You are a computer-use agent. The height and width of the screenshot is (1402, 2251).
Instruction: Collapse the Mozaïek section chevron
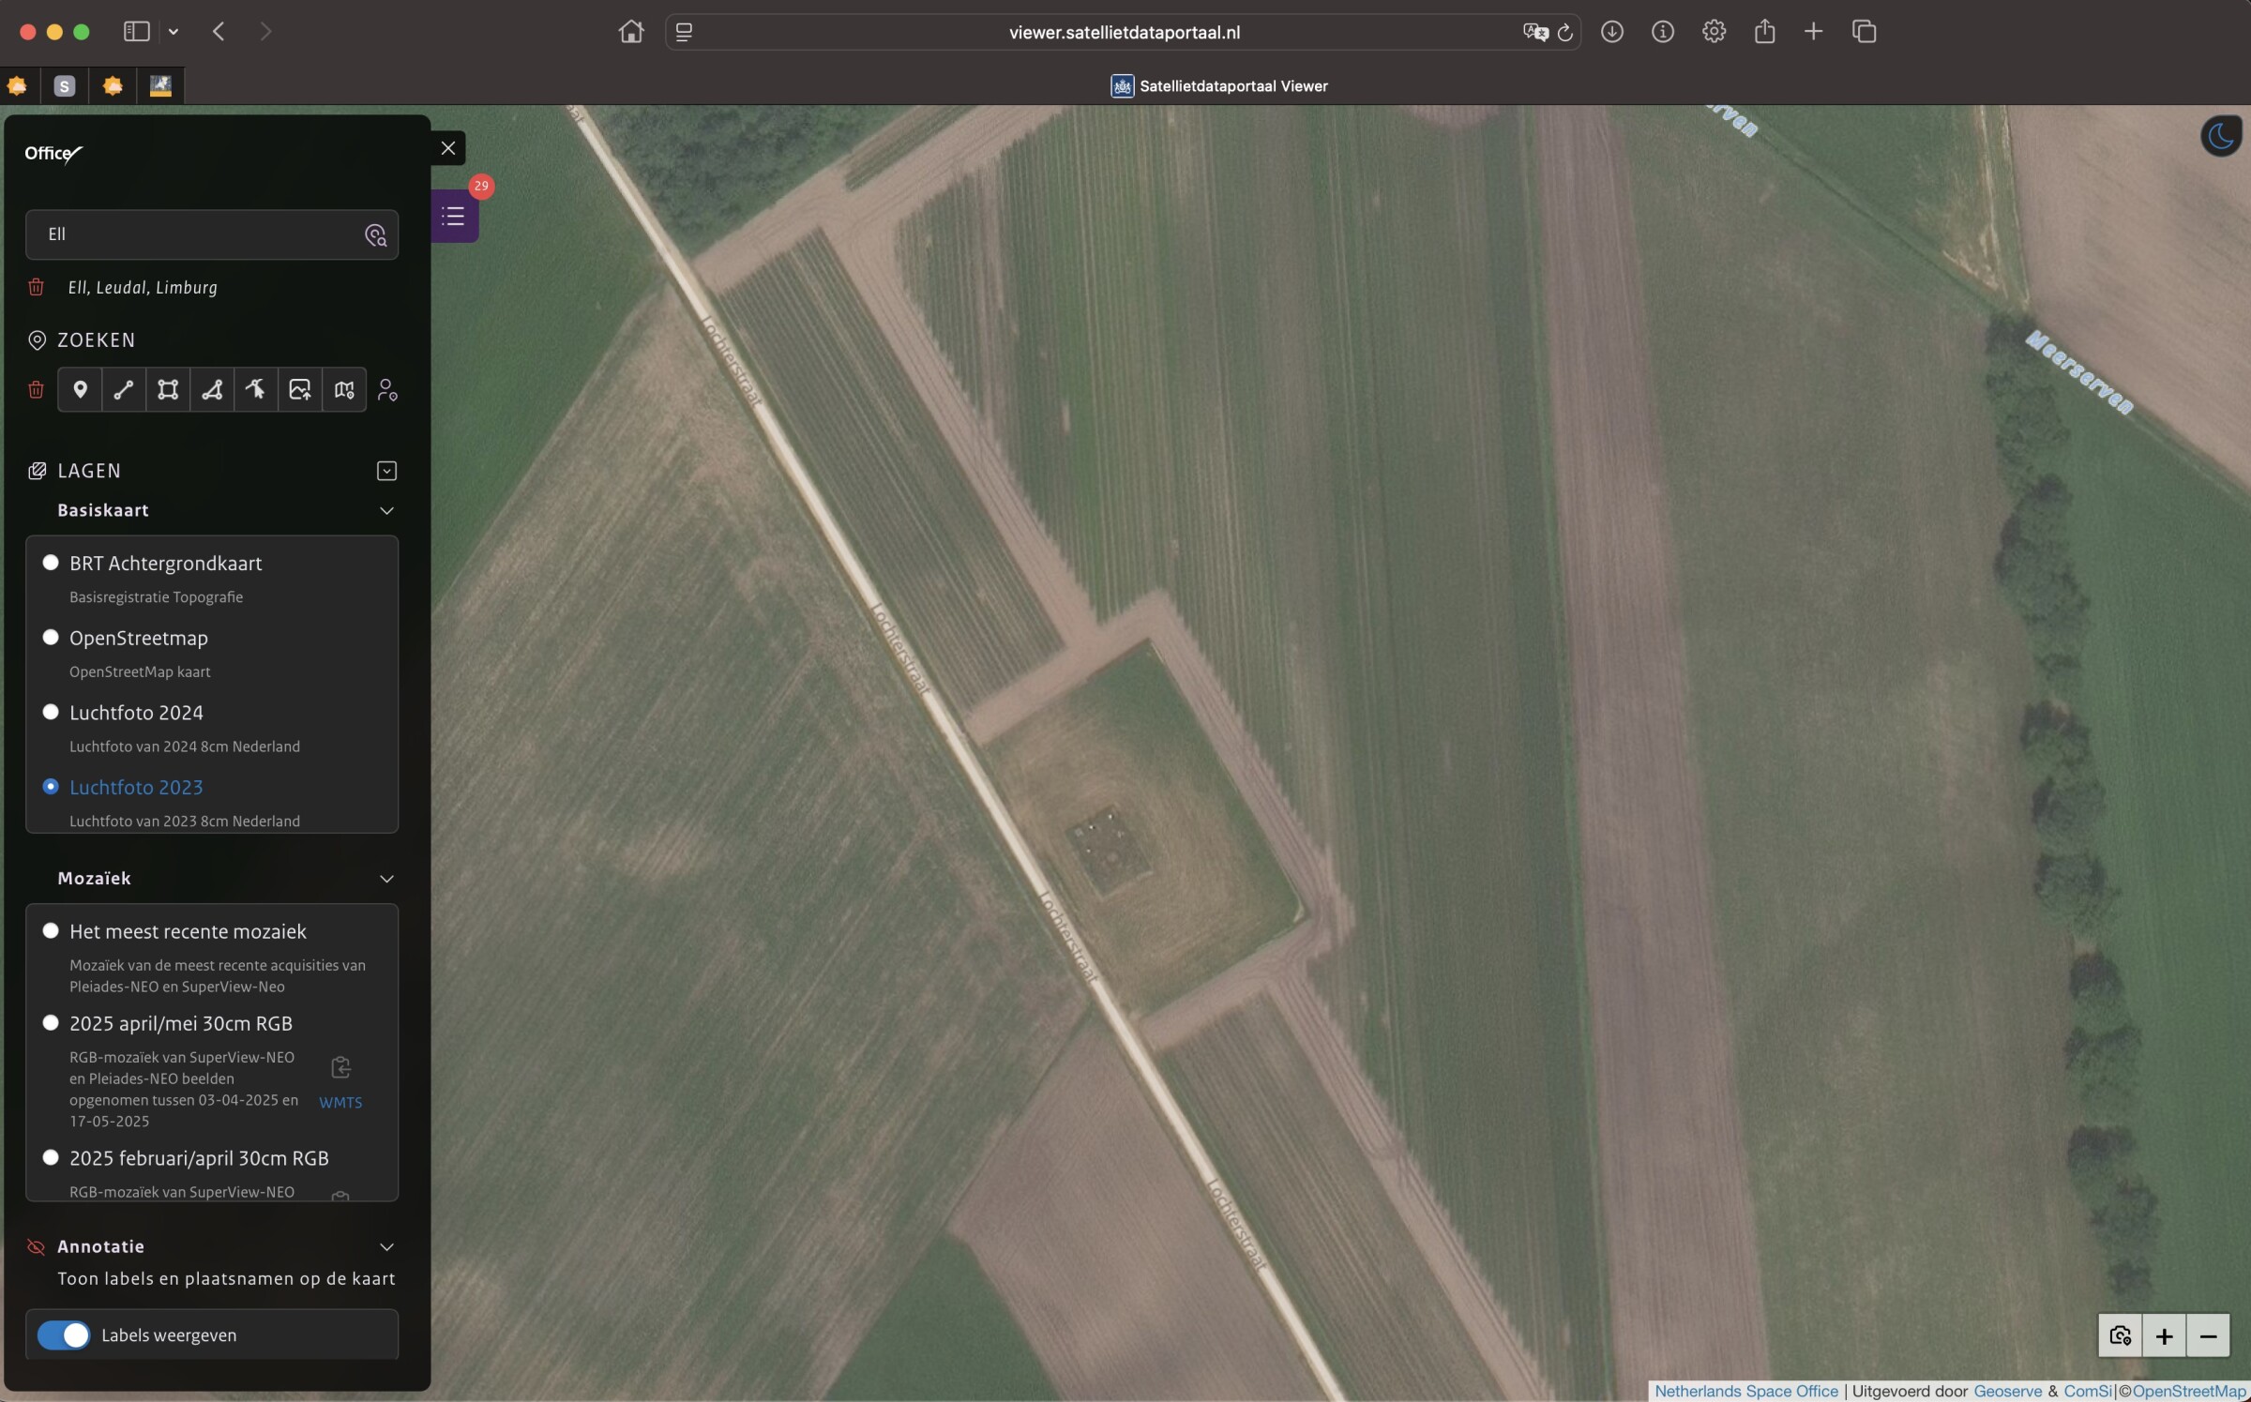386,879
